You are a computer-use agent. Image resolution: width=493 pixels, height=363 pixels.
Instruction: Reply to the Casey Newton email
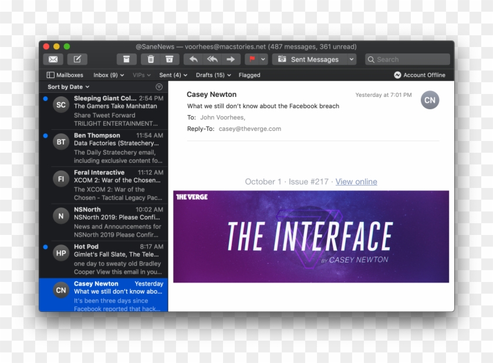tap(193, 59)
